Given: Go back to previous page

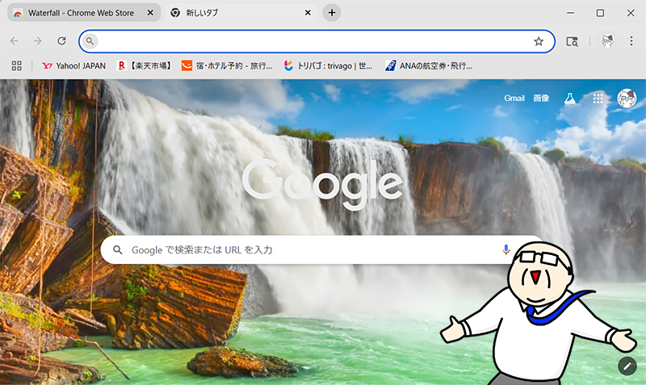Looking at the screenshot, I should click(x=15, y=41).
